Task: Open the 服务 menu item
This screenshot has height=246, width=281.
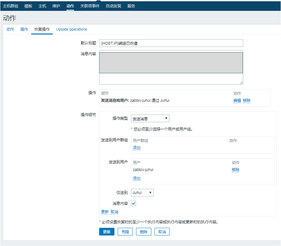Action: (x=131, y=6)
